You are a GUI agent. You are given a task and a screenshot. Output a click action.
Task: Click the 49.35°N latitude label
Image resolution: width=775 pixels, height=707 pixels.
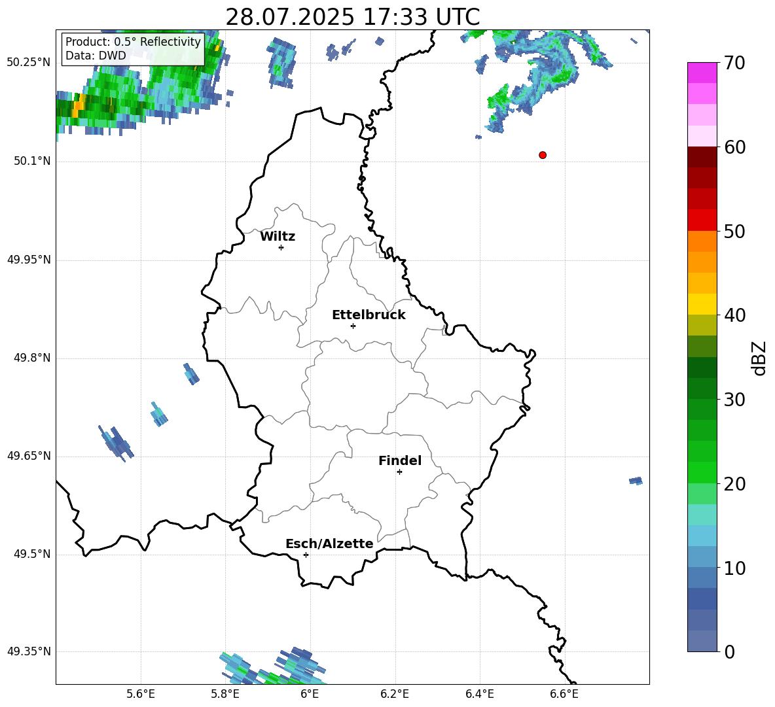[x=29, y=651]
